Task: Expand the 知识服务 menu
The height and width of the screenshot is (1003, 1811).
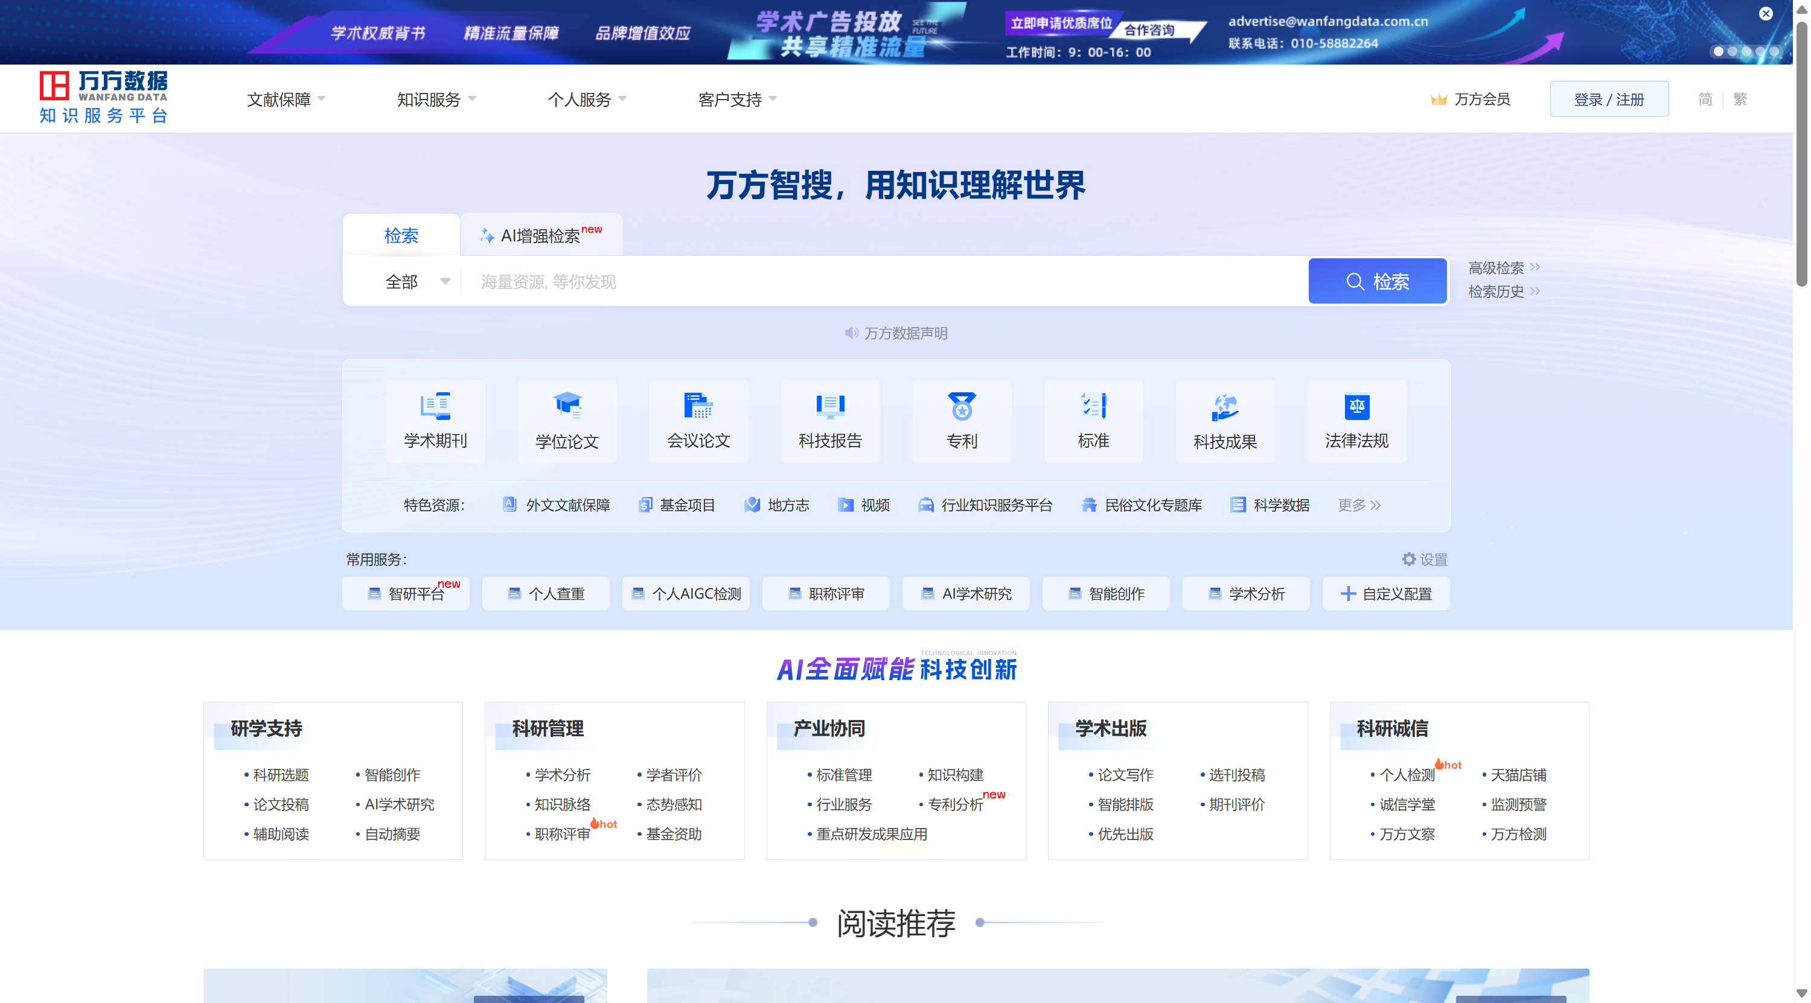Action: [436, 99]
